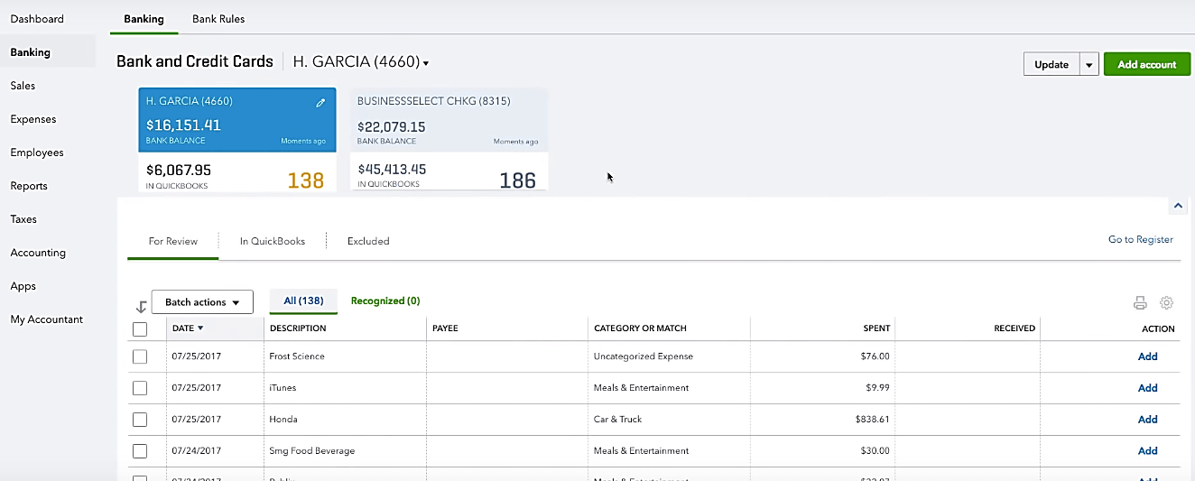Open Banking in the sidebar
1195x481 pixels.
pos(31,52)
